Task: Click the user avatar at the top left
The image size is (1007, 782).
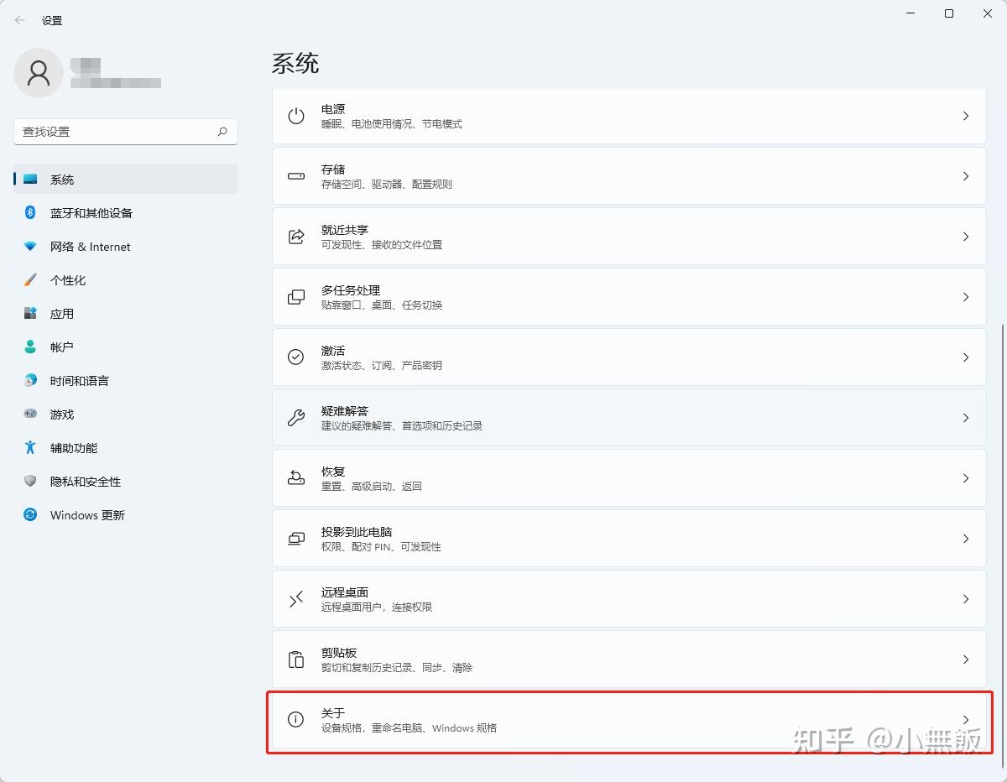Action: tap(39, 73)
